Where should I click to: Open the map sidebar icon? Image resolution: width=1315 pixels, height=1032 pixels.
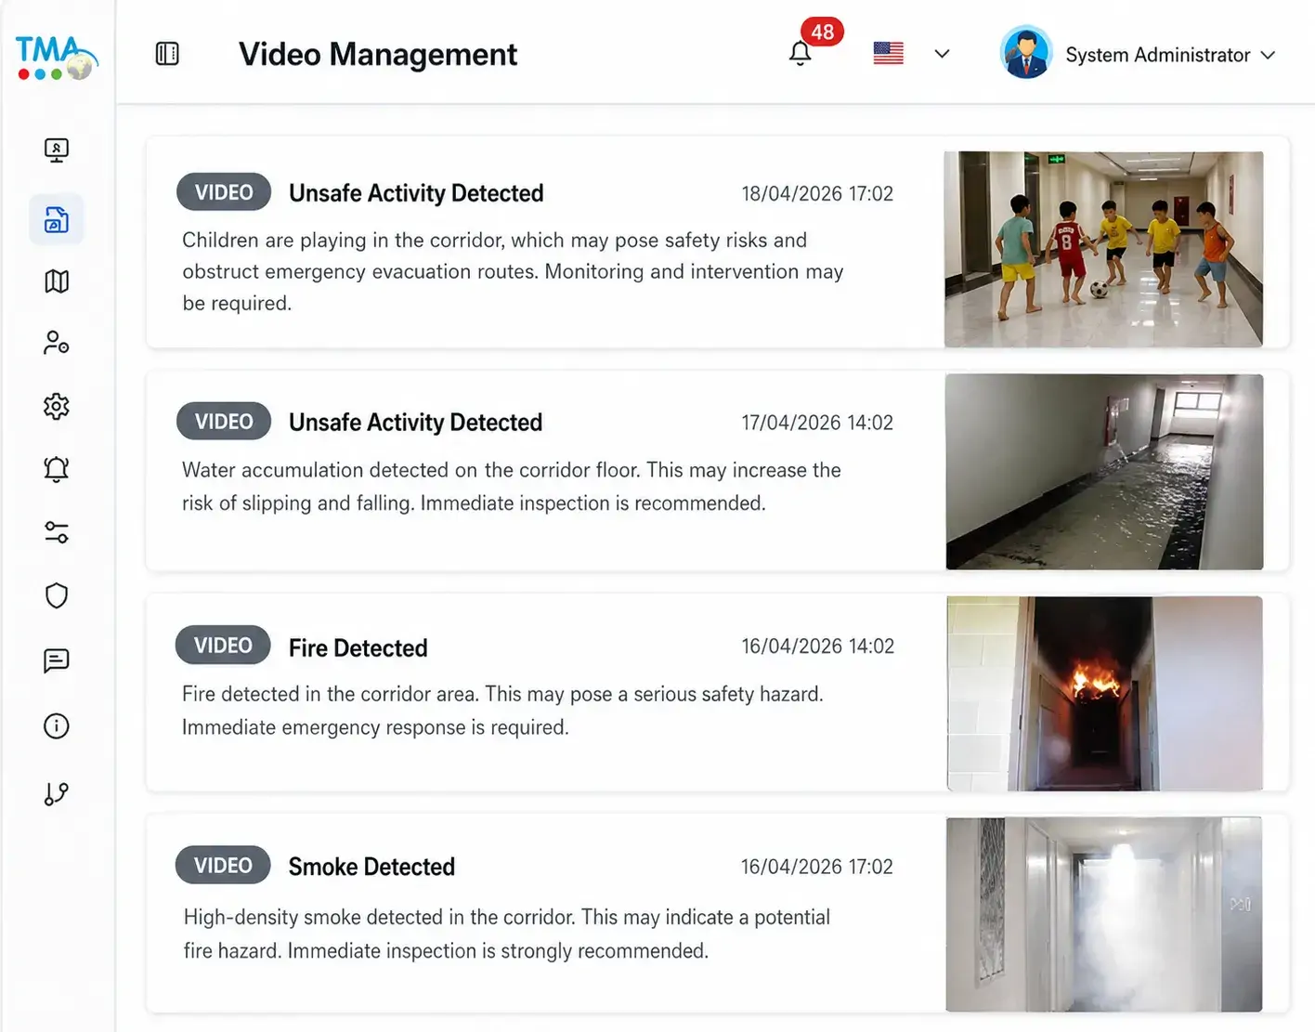tap(57, 281)
